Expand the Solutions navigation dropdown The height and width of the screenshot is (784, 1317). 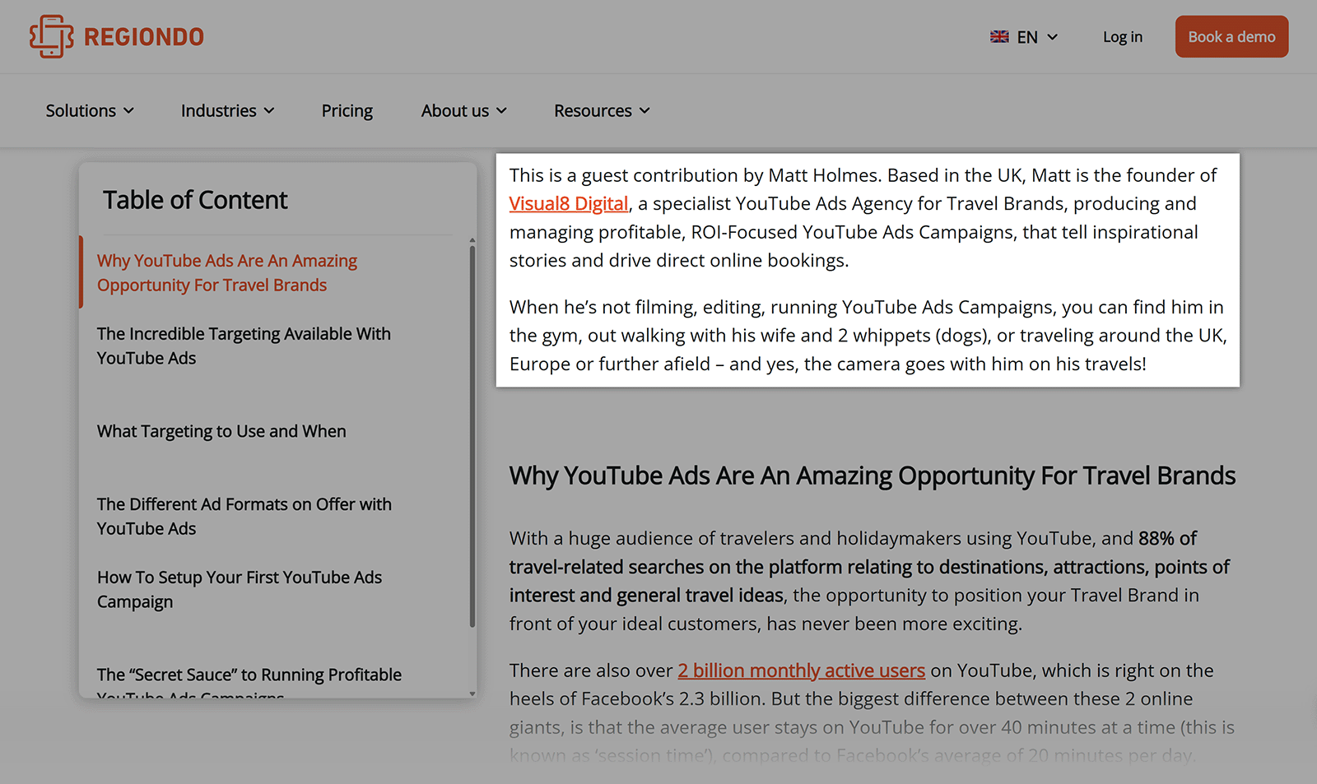(89, 110)
